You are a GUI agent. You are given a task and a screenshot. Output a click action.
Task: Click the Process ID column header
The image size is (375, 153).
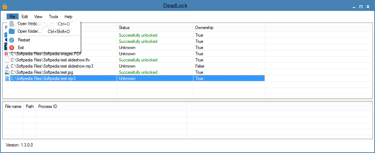(111, 106)
